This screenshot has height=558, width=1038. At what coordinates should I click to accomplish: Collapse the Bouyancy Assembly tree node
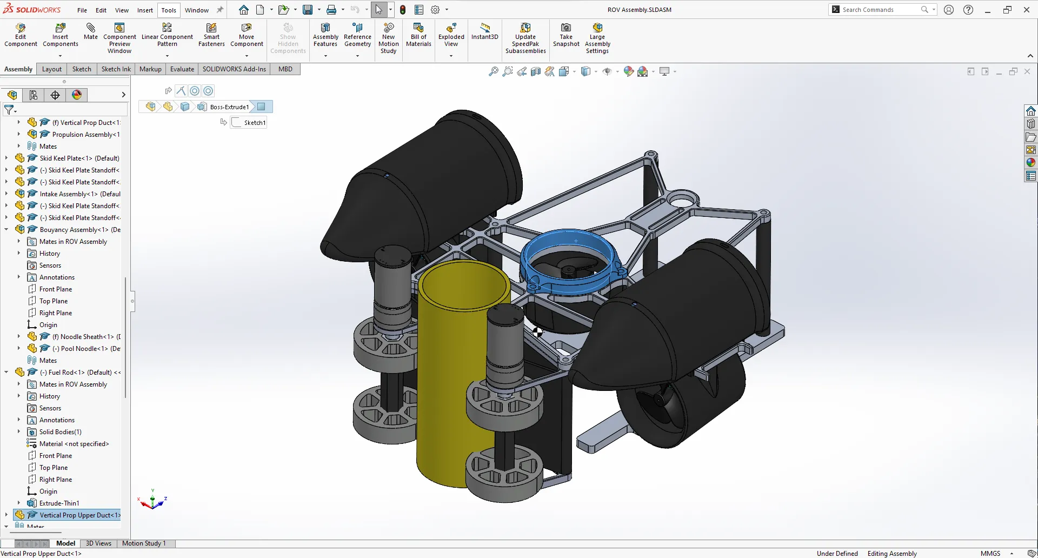pyautogui.click(x=6, y=230)
